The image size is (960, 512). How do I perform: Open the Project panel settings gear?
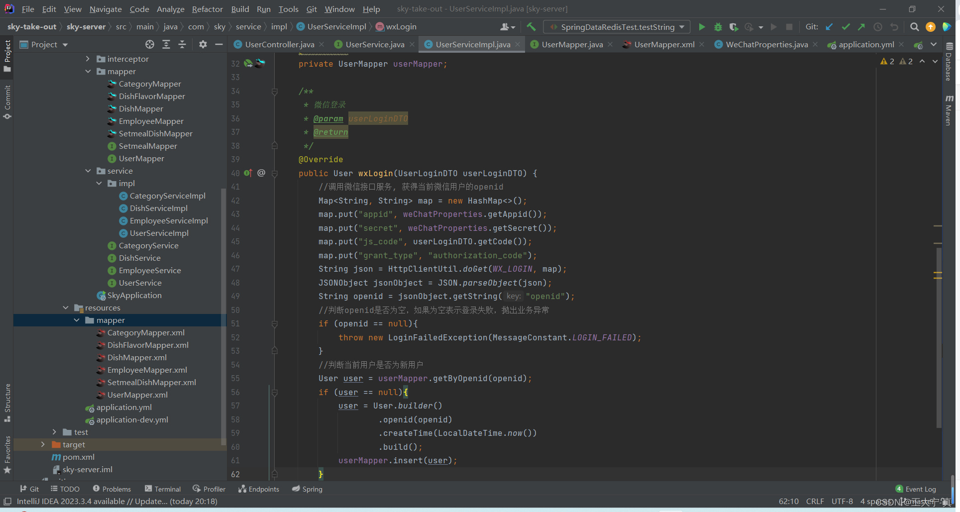203,44
